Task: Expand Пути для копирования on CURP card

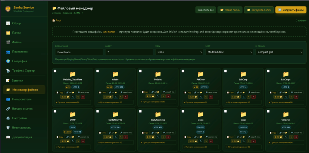Action: (x=72, y=147)
